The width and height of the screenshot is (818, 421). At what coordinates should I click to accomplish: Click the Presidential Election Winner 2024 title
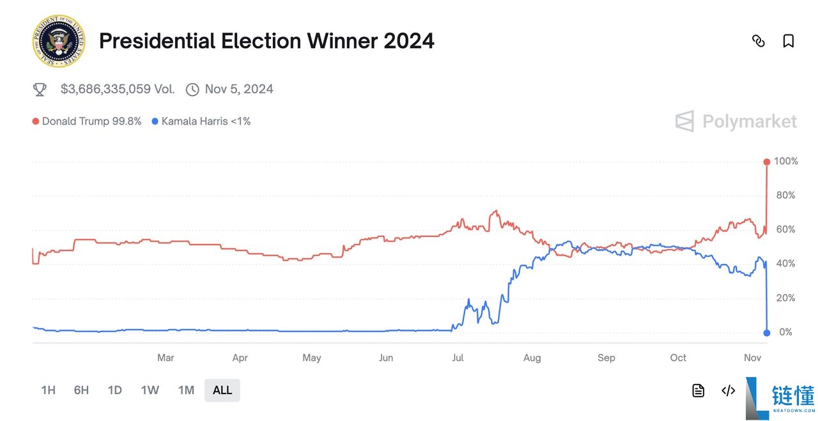pyautogui.click(x=266, y=42)
